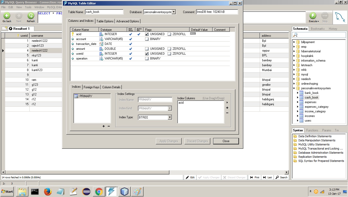The width and height of the screenshot is (348, 197).
Task: Open file explorer from the taskbar
Action: coord(22,192)
